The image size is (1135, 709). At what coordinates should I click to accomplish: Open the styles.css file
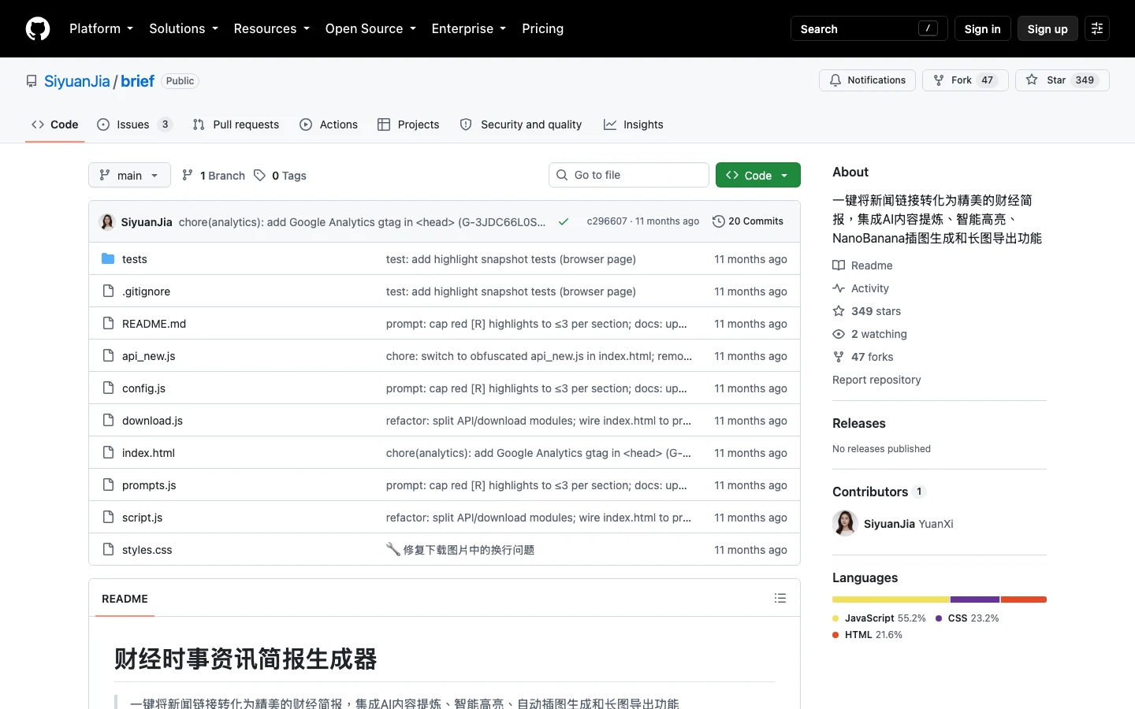click(x=147, y=550)
